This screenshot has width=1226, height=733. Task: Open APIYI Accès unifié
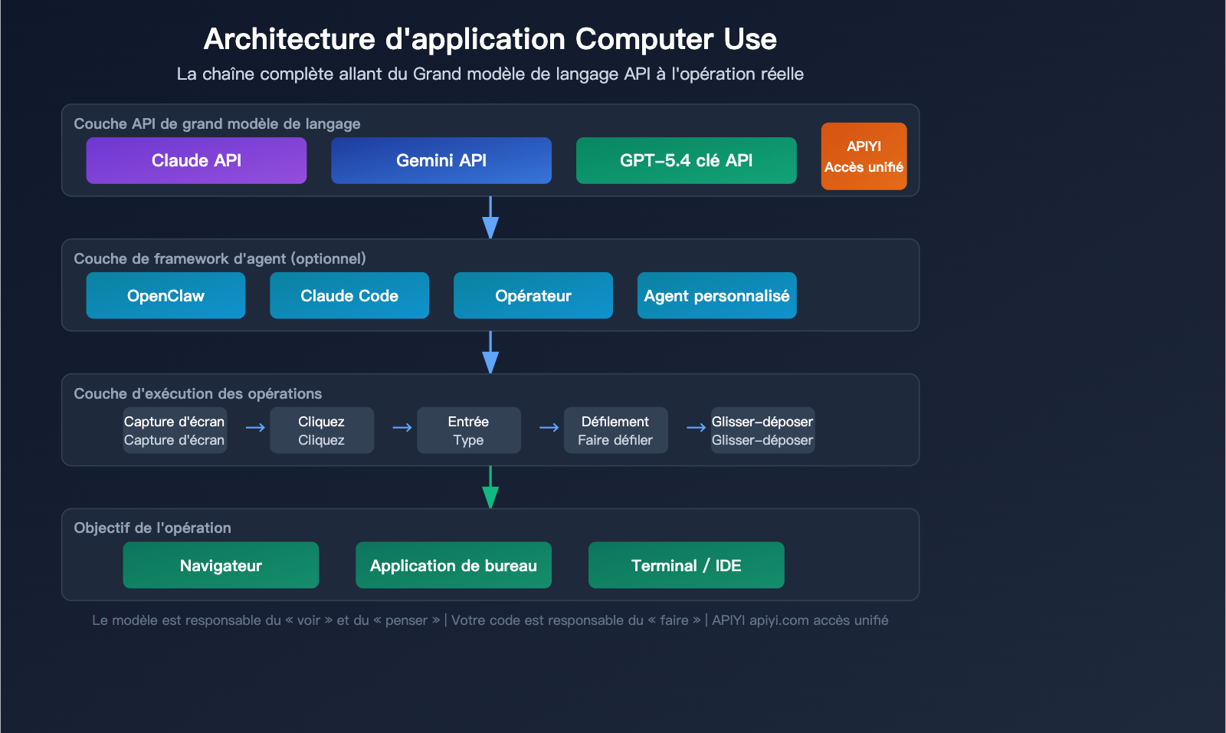pyautogui.click(x=864, y=156)
